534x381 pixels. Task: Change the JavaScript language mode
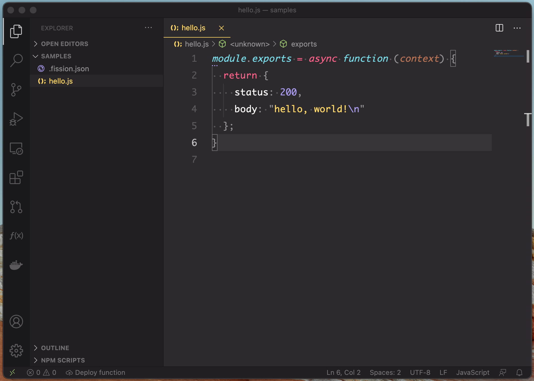[x=472, y=373]
